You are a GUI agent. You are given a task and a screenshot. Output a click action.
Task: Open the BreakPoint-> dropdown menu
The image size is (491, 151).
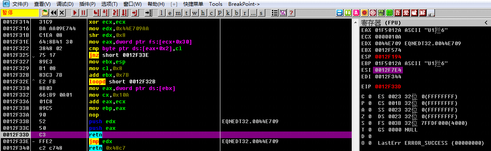coord(244,4)
